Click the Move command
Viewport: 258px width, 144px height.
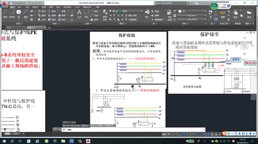tap(42, 11)
